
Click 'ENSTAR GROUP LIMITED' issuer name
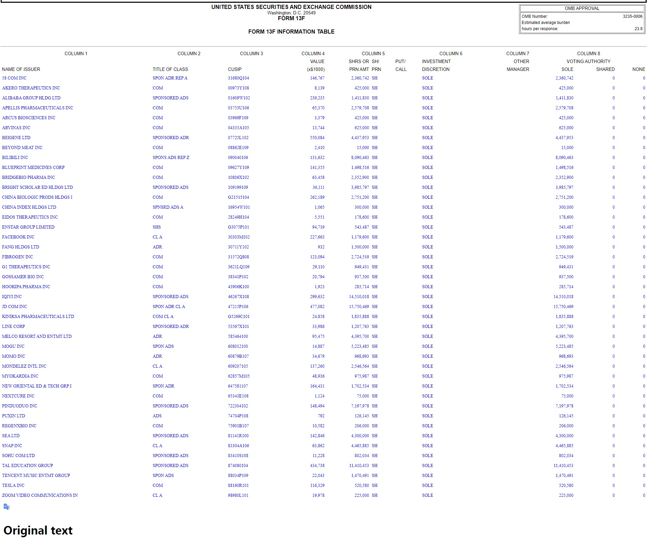28,227
